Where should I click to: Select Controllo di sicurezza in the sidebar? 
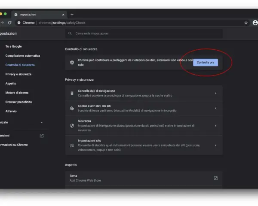20,65
